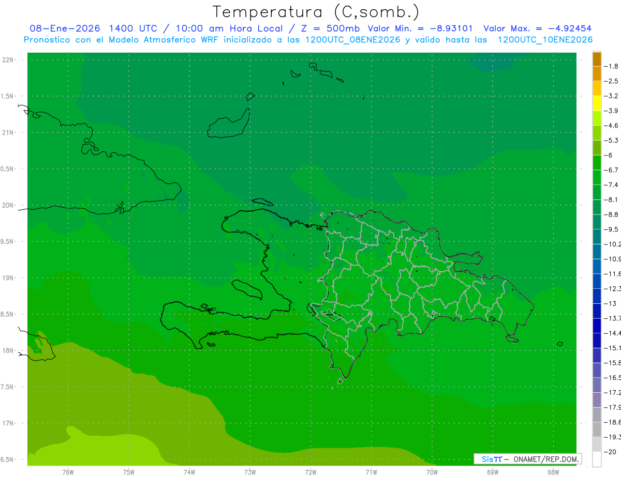Click the '-7.4' colorbar value

[x=611, y=184]
